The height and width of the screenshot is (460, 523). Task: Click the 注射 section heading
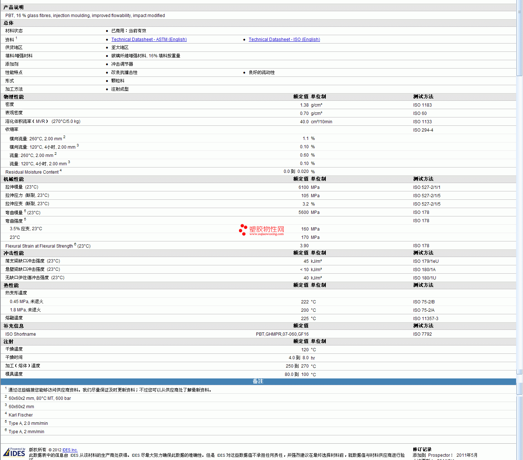click(x=9, y=341)
